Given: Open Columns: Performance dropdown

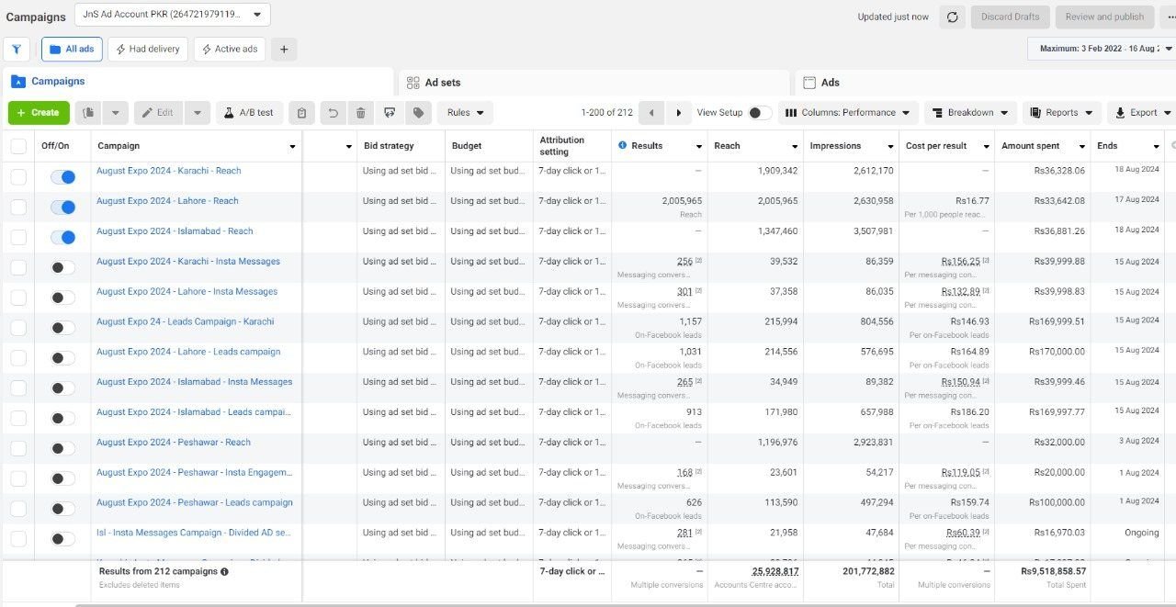Looking at the screenshot, I should click(848, 113).
